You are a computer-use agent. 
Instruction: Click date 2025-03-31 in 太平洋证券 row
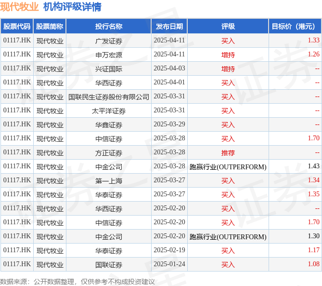coord(169,110)
